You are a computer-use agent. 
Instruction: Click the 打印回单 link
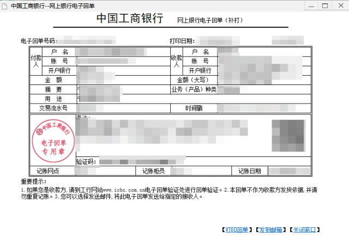[x=237, y=229]
